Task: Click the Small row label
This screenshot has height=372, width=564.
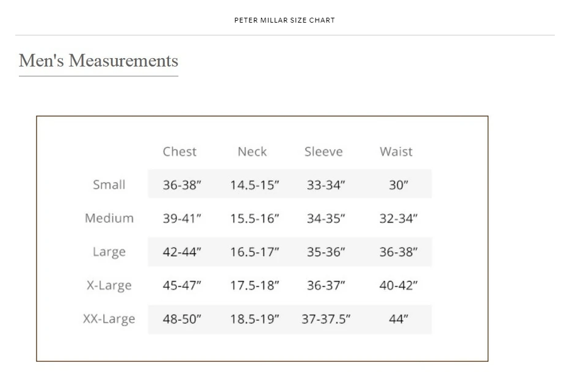Action: [109, 184]
